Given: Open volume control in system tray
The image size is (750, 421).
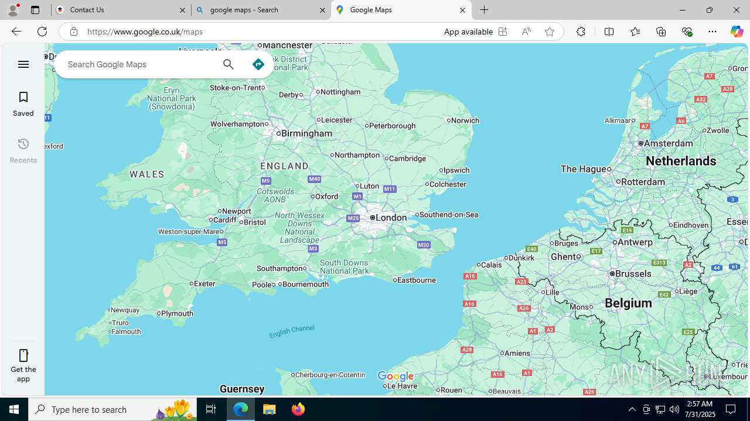Looking at the screenshot, I should [674, 409].
